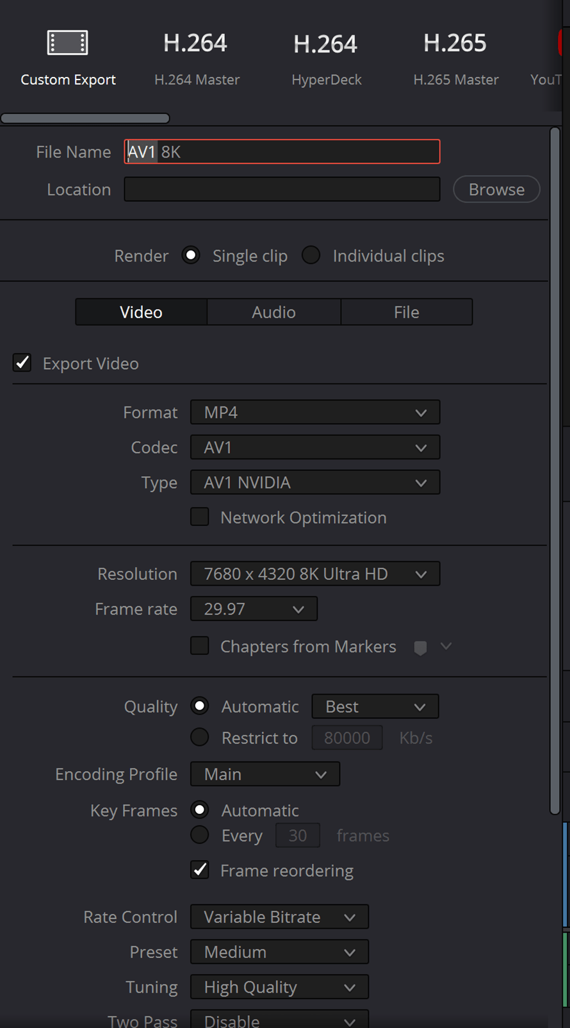The width and height of the screenshot is (570, 1028).
Task: Choose the H.264 Master preset icon
Action: tap(195, 44)
